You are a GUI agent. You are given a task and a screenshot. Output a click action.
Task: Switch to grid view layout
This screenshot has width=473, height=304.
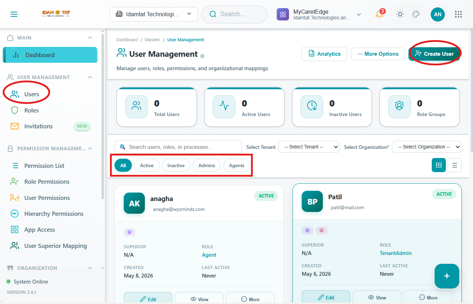pos(439,165)
